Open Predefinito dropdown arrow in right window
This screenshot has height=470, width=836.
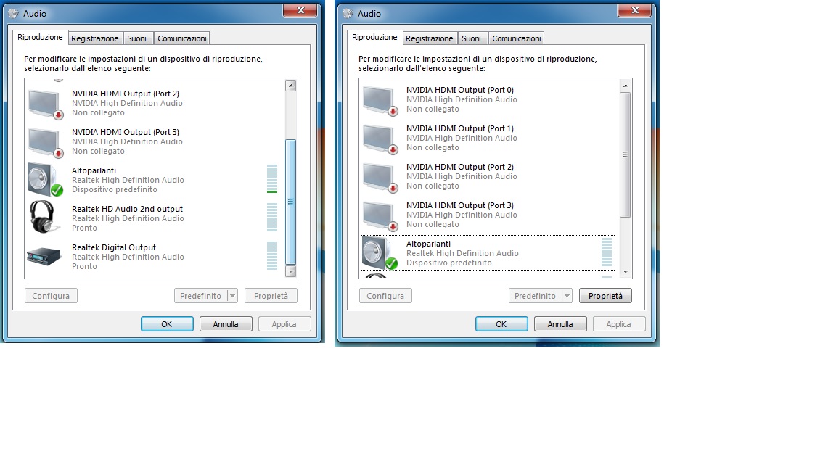point(567,296)
